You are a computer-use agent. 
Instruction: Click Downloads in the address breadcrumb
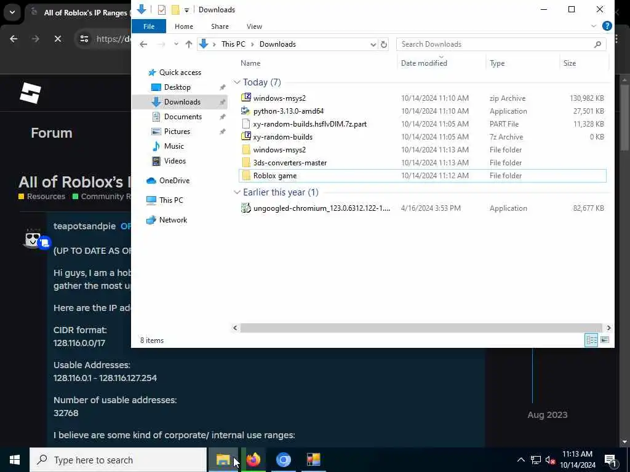coord(277,44)
